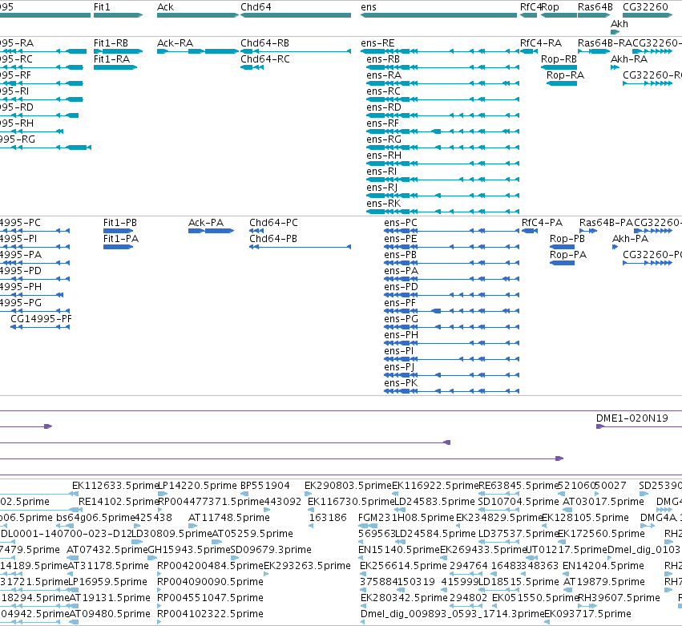Select the Fit1-PA protein label
This screenshot has height=626, width=682.
(x=120, y=239)
